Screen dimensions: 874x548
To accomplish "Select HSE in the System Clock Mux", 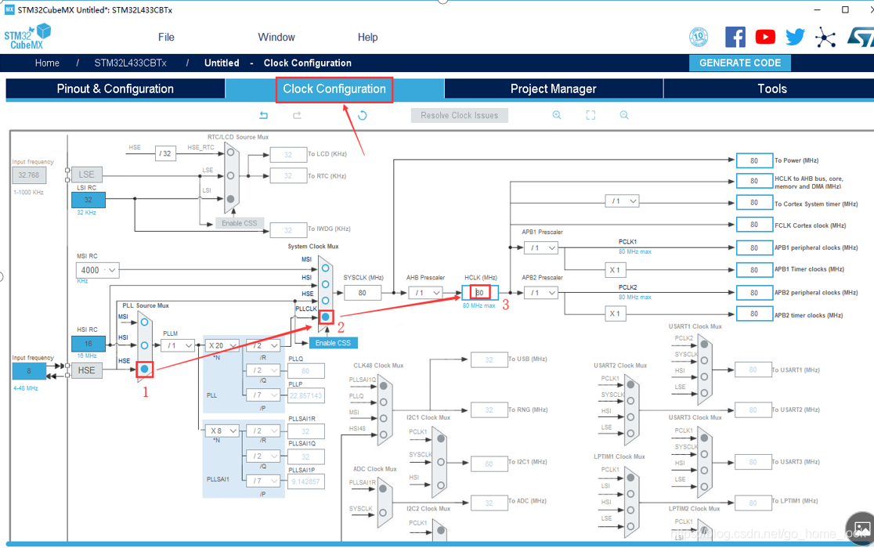I will (326, 301).
